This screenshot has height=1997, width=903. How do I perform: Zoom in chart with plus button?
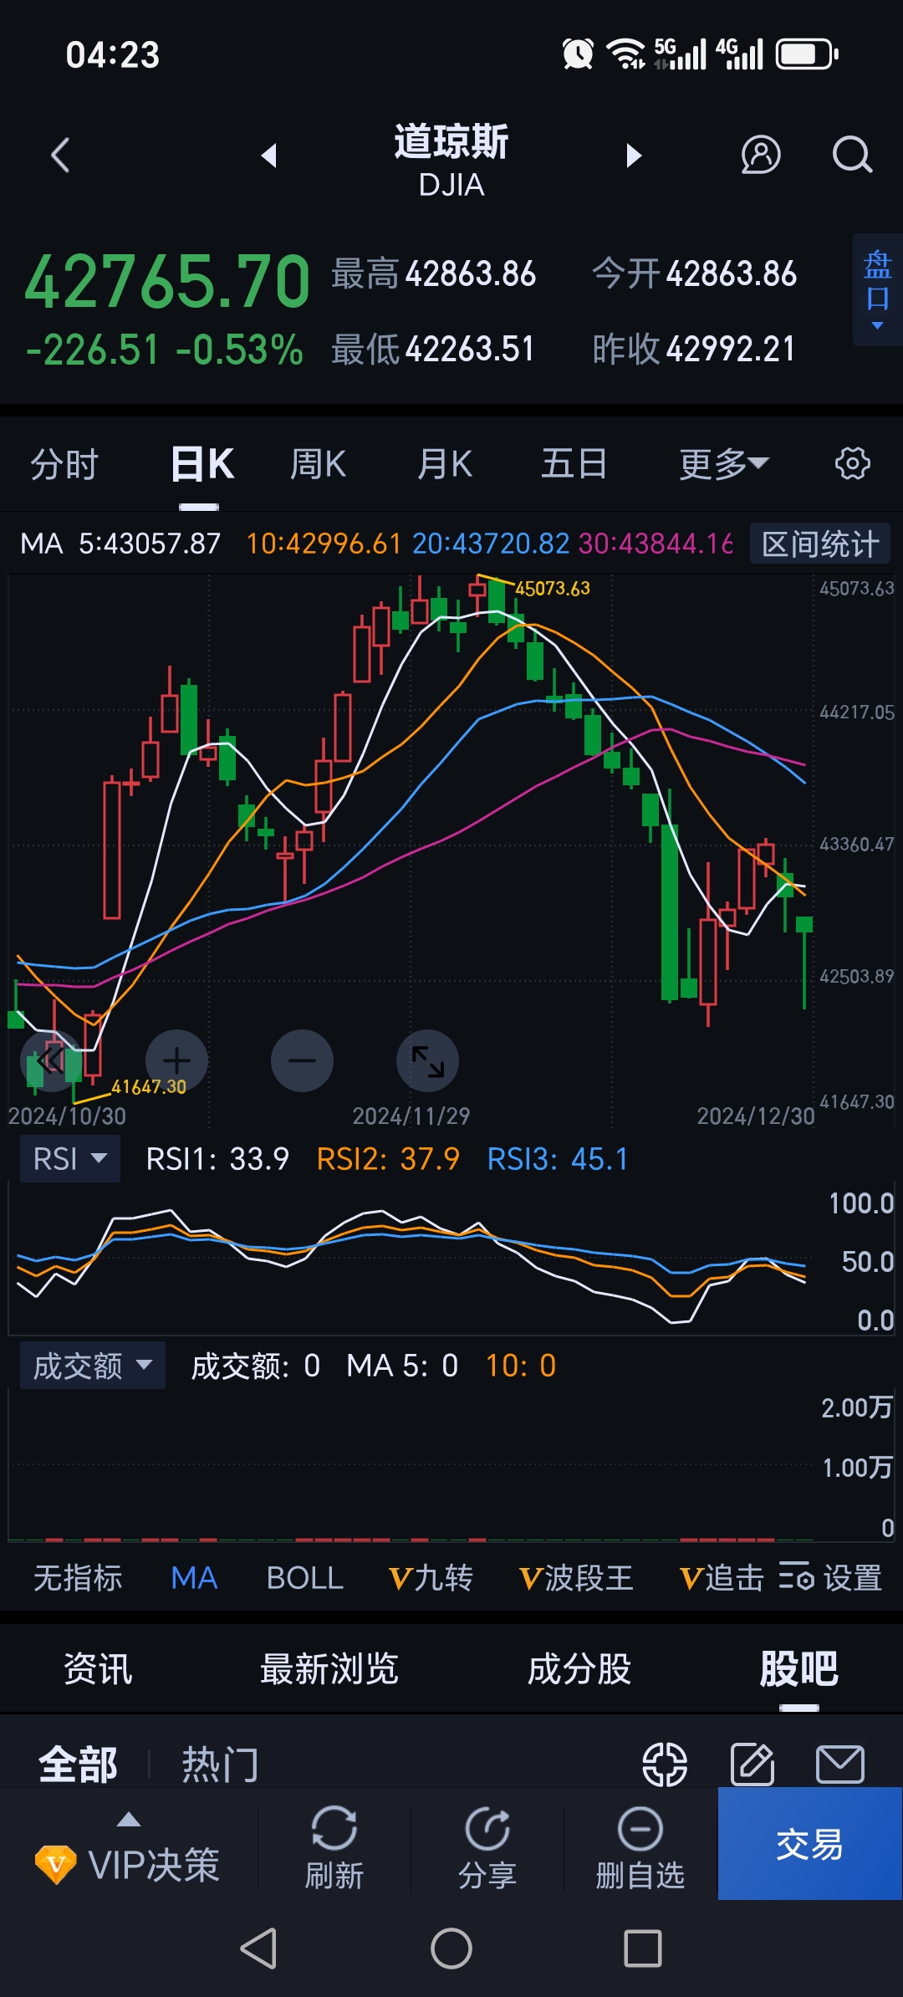pyautogui.click(x=176, y=1060)
